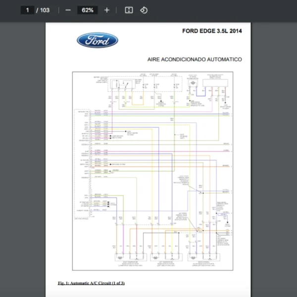Rotate the document counterclockwise
Image resolution: width=297 pixels, height=297 pixels.
coord(144,10)
